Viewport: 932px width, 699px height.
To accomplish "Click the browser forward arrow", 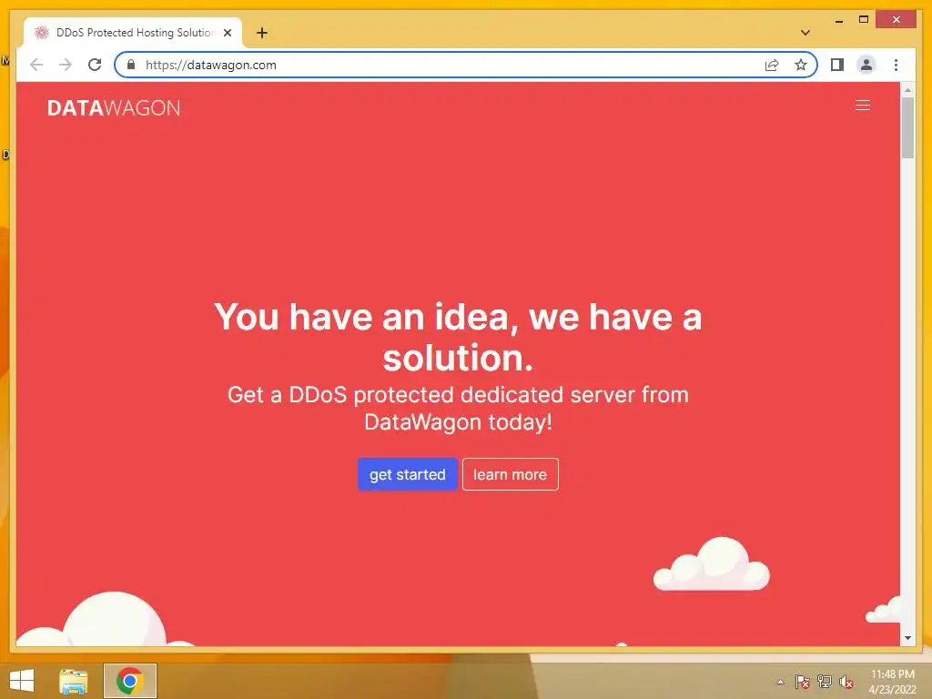I will tap(66, 65).
